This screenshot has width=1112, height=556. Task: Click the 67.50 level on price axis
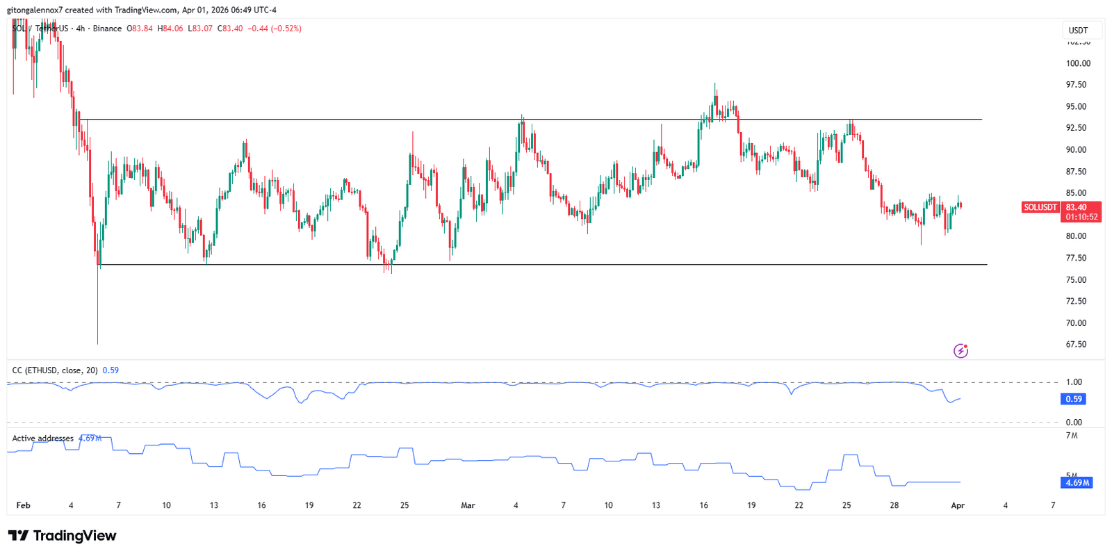[1076, 345]
